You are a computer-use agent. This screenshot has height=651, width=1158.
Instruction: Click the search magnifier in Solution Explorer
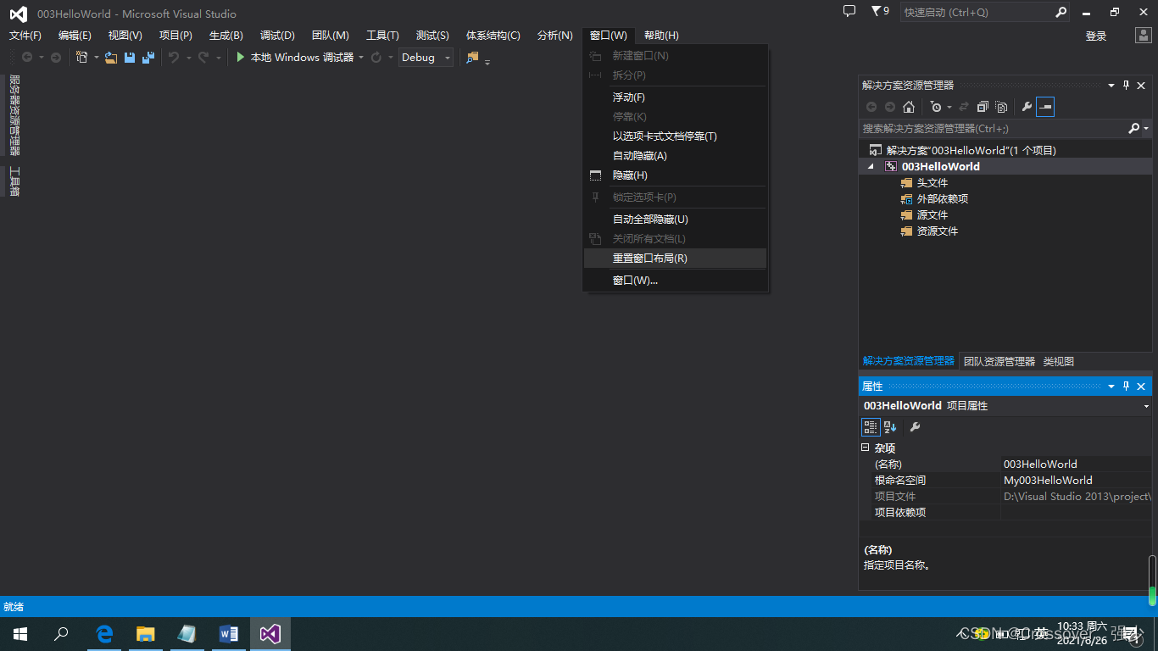point(1133,128)
